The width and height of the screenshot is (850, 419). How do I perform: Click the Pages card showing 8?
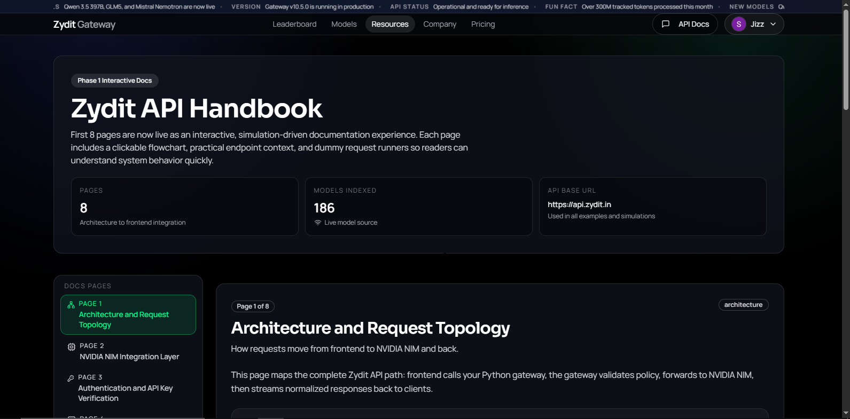pyautogui.click(x=185, y=207)
